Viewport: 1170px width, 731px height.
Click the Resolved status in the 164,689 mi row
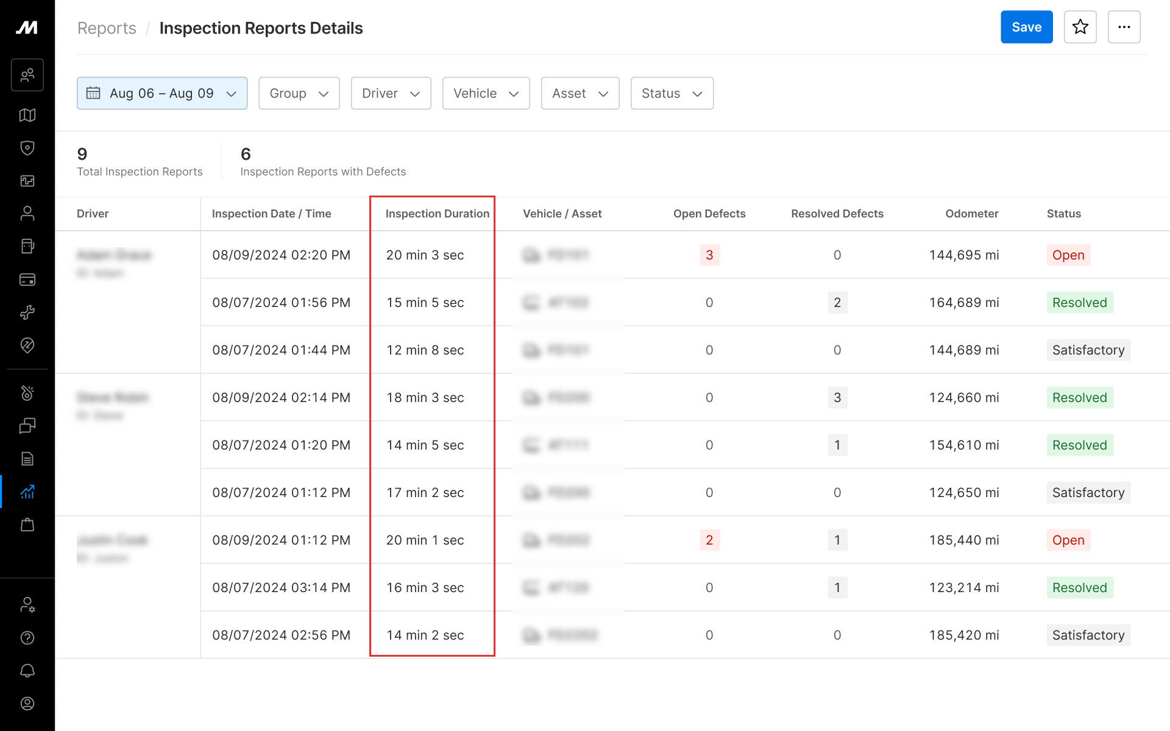tap(1080, 303)
